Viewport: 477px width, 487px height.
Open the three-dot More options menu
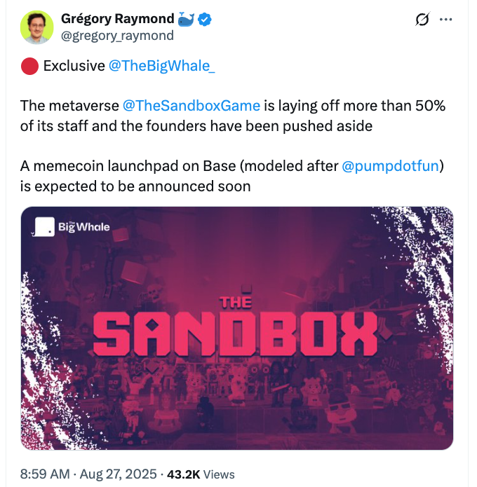coord(445,20)
